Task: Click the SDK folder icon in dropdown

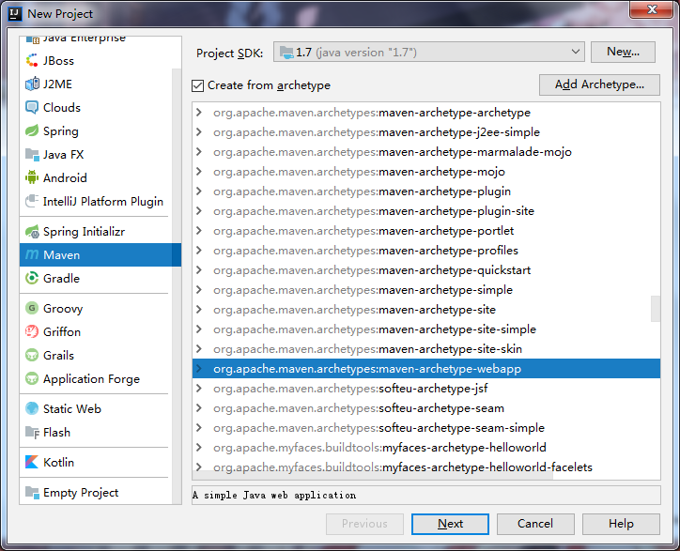Action: coord(286,53)
